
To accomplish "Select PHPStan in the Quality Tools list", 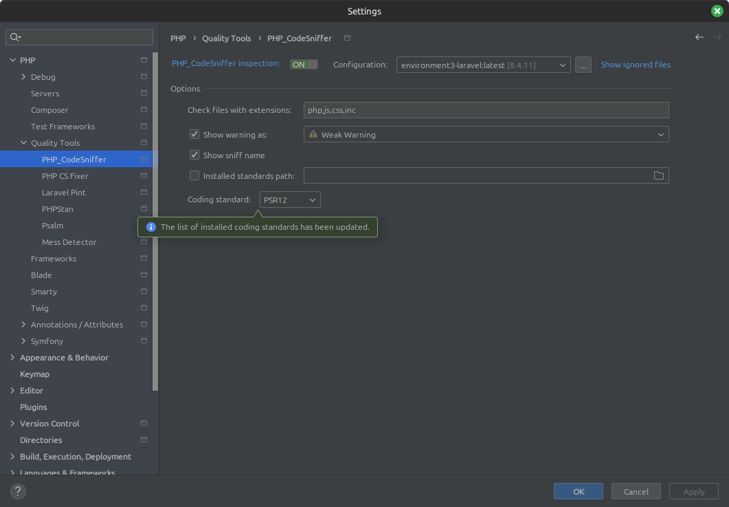I will tap(58, 209).
